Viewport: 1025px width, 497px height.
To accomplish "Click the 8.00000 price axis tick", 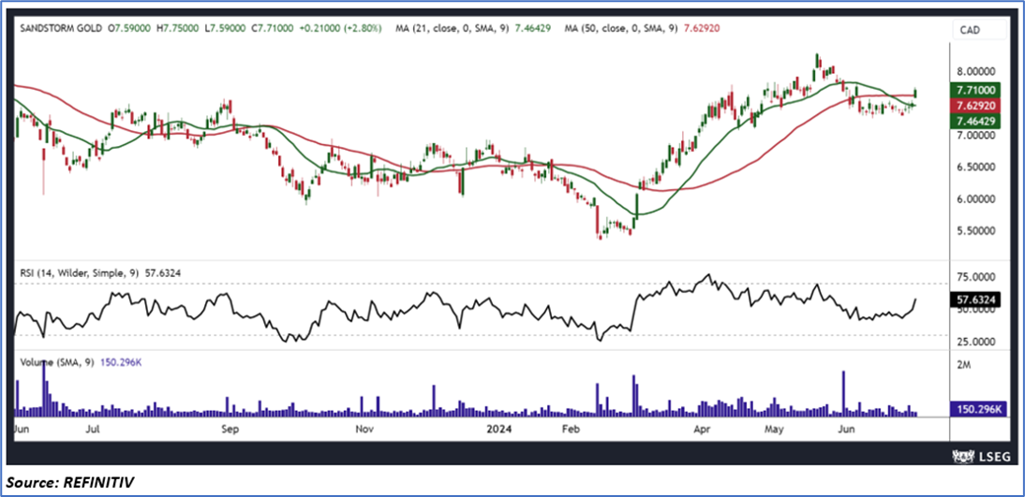I will pyautogui.click(x=976, y=71).
